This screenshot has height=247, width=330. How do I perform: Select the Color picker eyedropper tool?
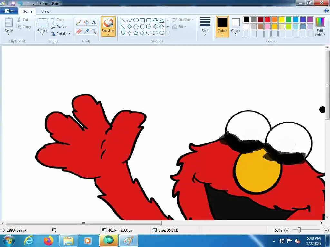(86, 32)
